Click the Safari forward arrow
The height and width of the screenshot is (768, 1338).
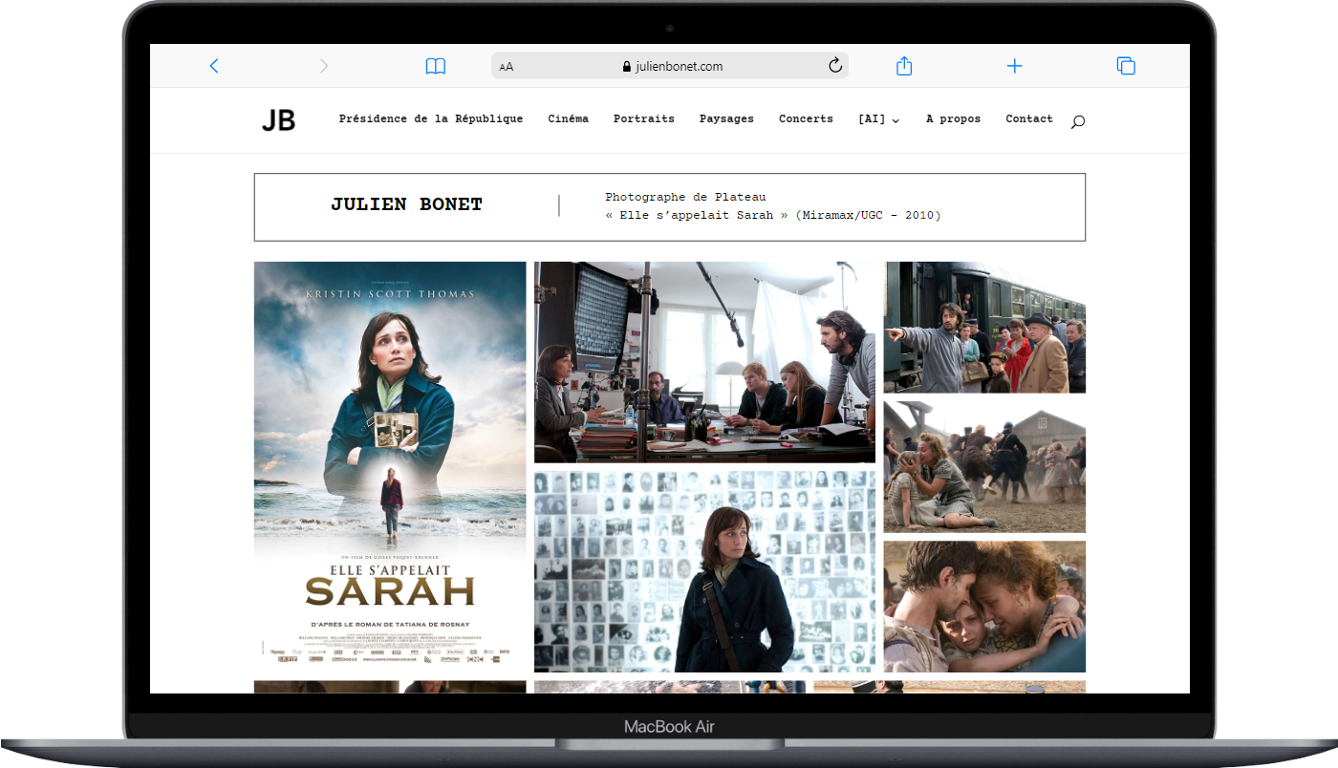click(323, 66)
